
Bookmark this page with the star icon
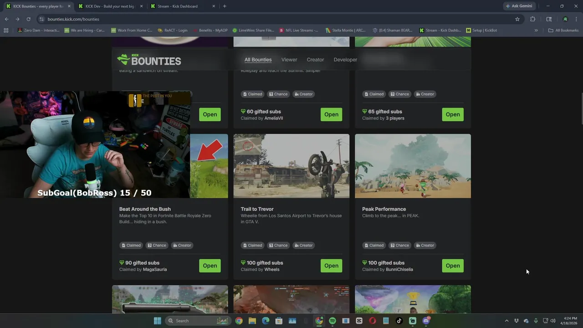click(x=517, y=19)
